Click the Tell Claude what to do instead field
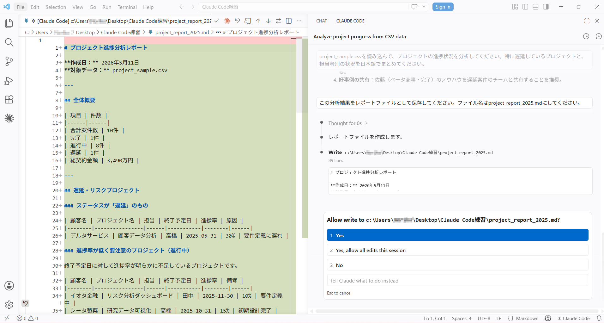604x323 pixels. pos(457,281)
